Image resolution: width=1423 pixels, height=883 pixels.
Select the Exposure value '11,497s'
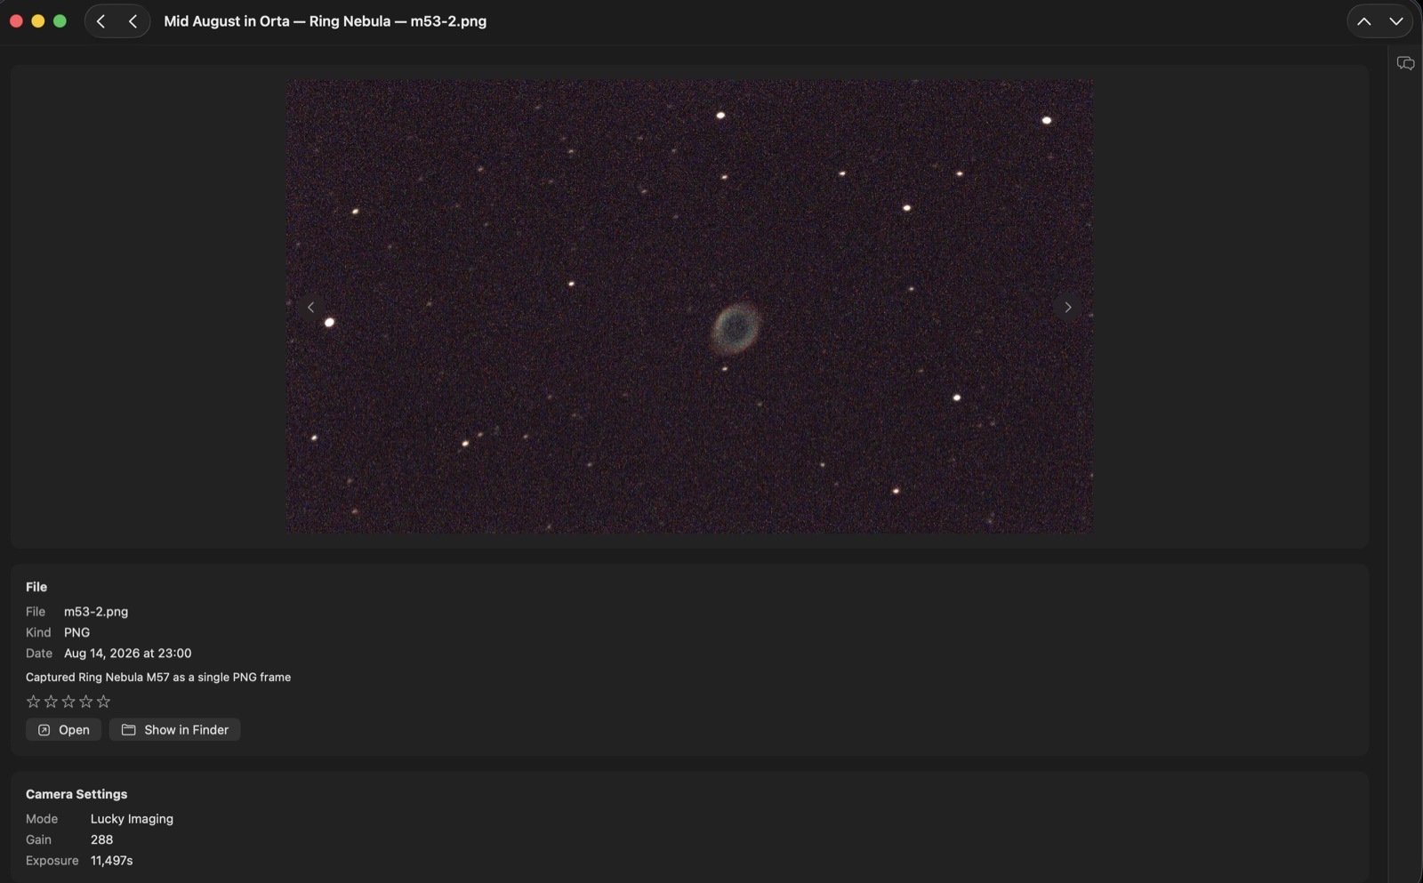[111, 861]
